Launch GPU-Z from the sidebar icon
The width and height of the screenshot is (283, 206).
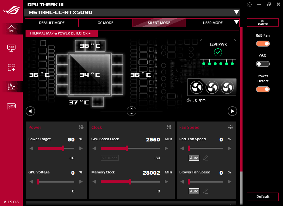pos(11,106)
